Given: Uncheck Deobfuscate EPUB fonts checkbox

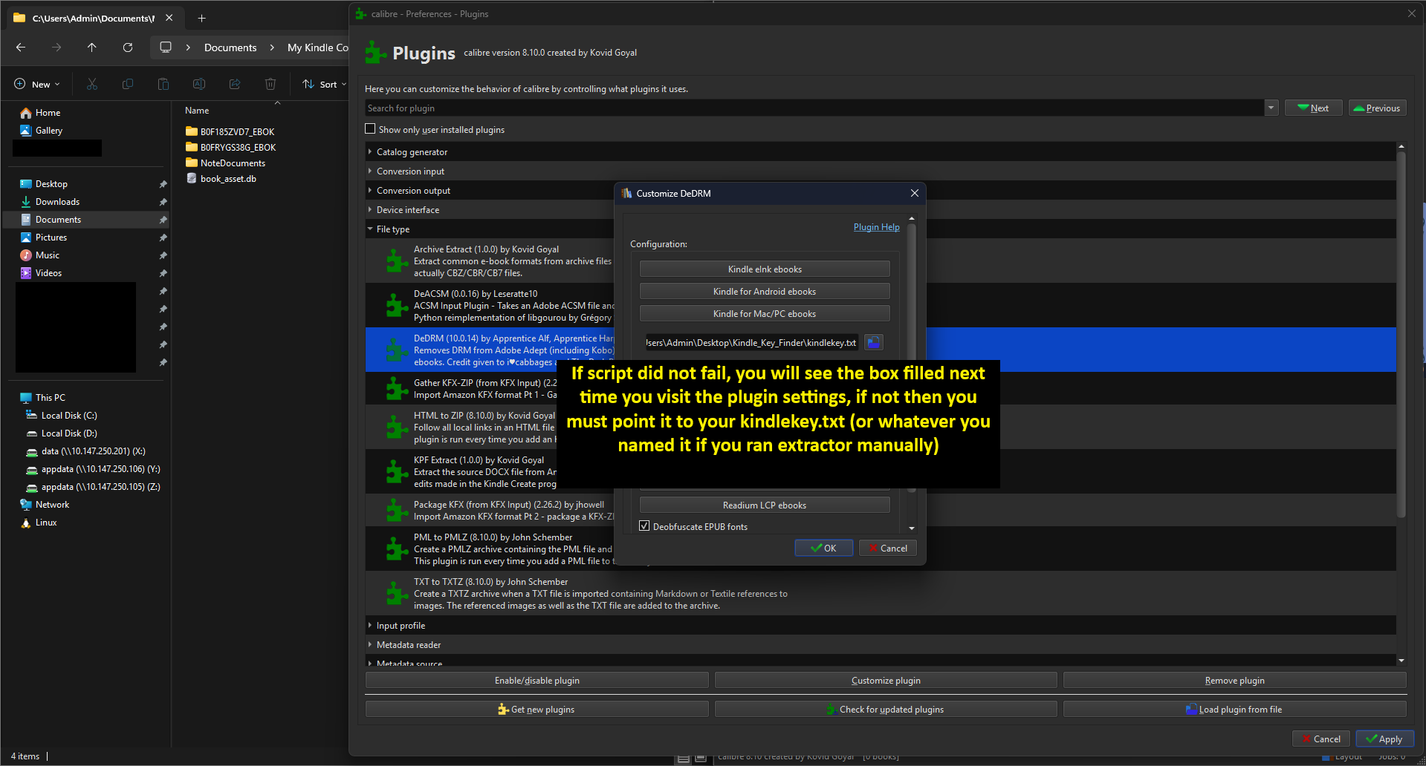Looking at the screenshot, I should 644,526.
